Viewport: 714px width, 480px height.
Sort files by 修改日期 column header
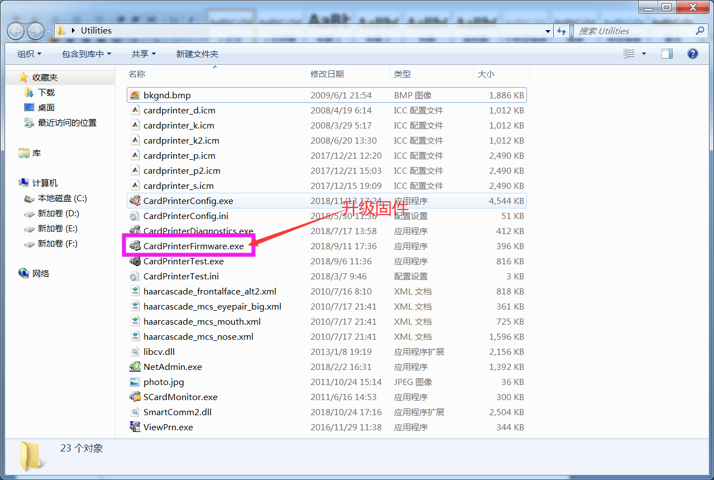[327, 74]
